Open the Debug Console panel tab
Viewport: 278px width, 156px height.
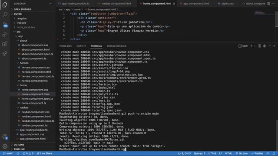(x=116, y=46)
